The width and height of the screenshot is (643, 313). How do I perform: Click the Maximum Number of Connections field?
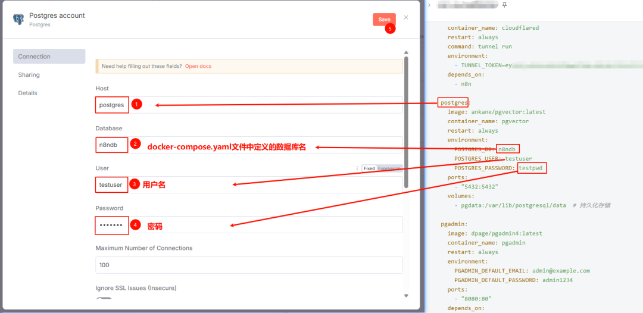[x=249, y=265]
